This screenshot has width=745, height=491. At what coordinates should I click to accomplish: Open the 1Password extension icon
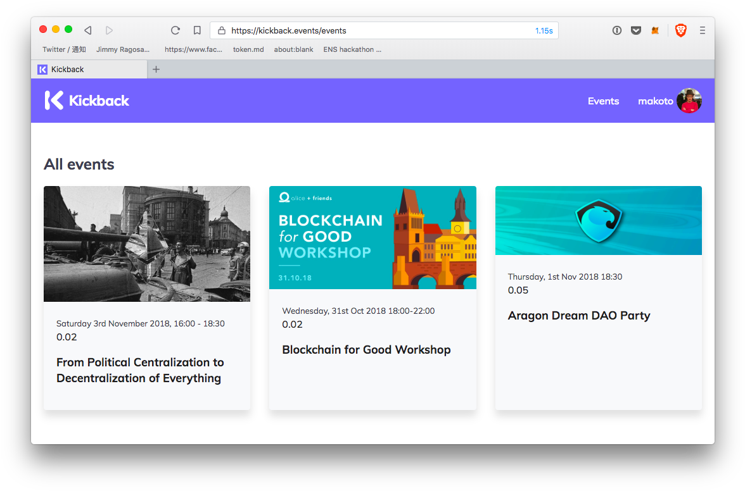coord(616,30)
